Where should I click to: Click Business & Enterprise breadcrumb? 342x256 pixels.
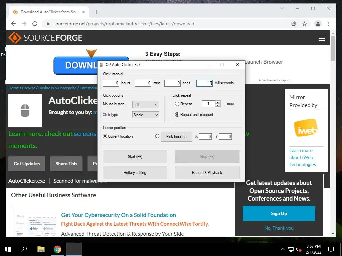[57, 88]
